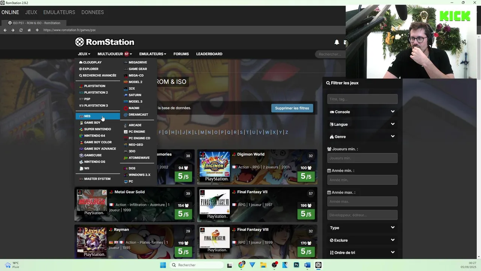Click the Task View taskbar icon

click(x=230, y=265)
